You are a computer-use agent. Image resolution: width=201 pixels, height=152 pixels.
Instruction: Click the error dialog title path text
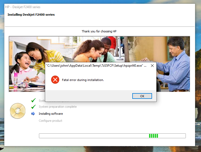tap(96, 66)
